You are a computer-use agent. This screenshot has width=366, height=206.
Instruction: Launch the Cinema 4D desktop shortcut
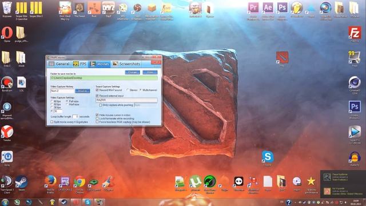pyautogui.click(x=355, y=85)
